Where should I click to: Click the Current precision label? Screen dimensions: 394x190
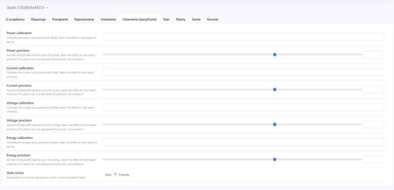tap(19, 85)
